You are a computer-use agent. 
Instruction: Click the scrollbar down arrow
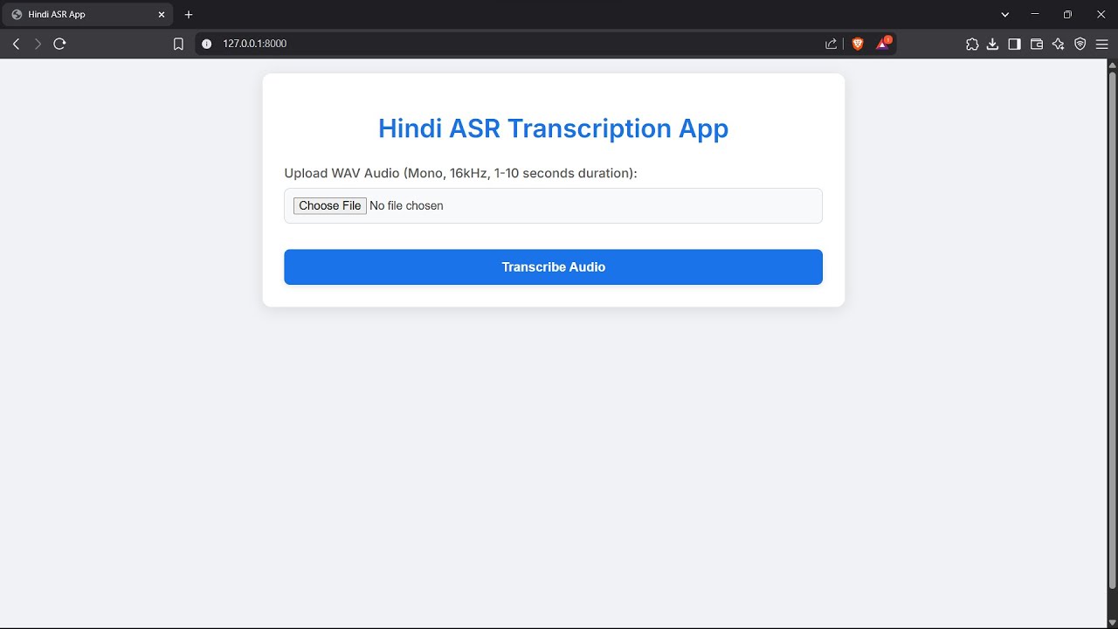tap(1112, 621)
